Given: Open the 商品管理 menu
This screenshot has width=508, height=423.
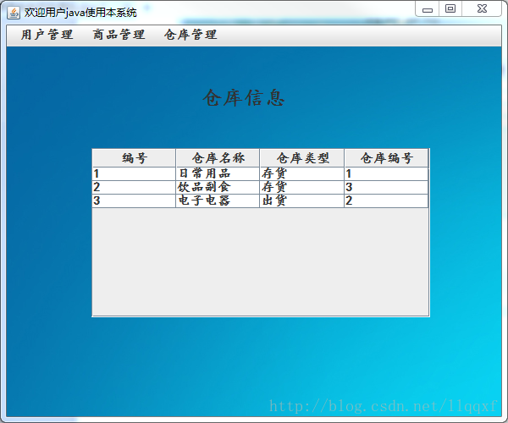Looking at the screenshot, I should pyautogui.click(x=119, y=35).
